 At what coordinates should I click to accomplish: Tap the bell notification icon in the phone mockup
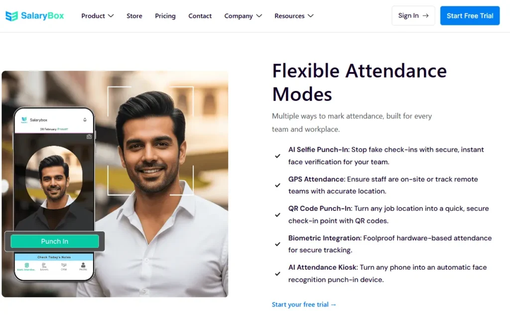85,120
